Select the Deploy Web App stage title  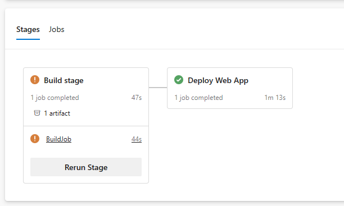tap(218, 80)
